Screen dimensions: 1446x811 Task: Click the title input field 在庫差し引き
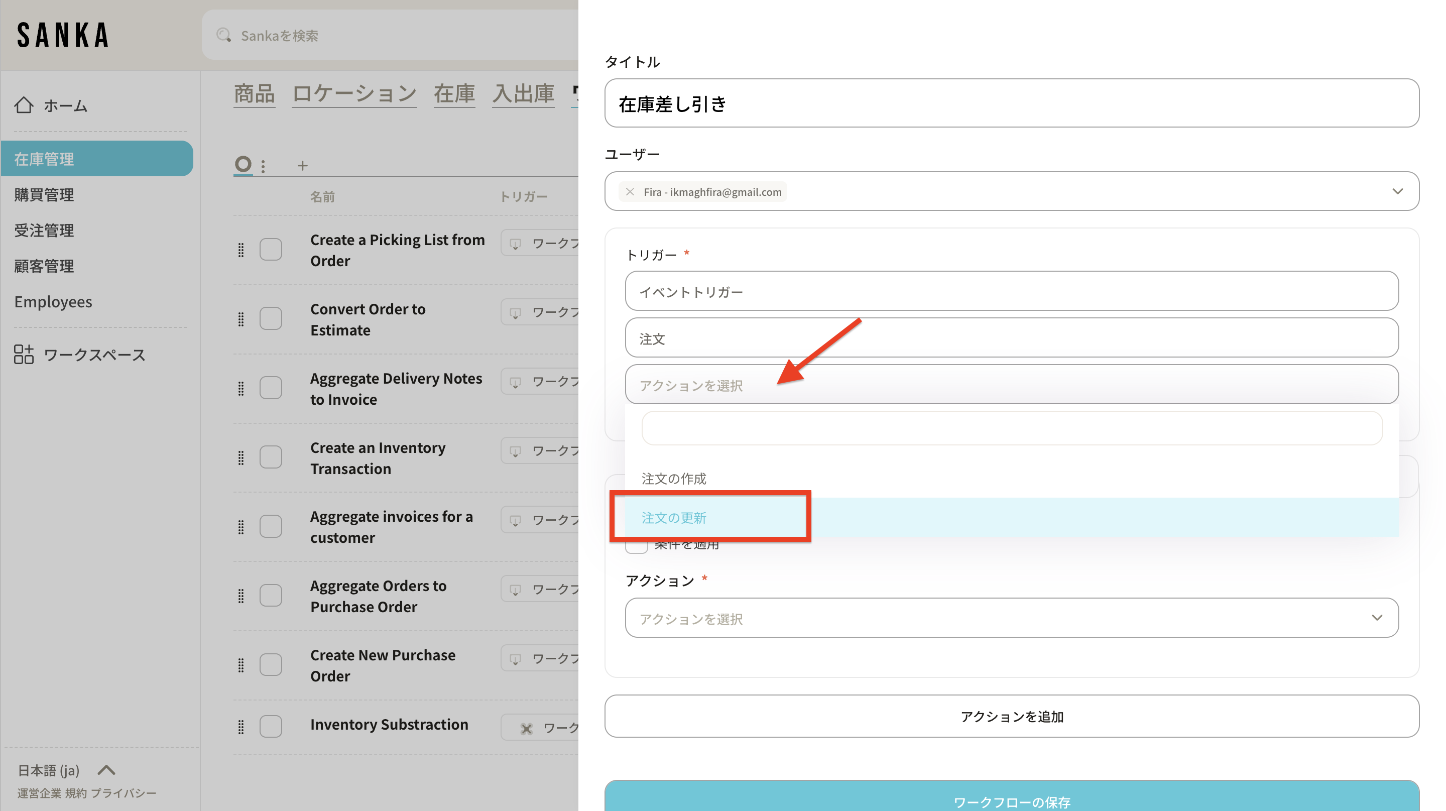point(1011,104)
